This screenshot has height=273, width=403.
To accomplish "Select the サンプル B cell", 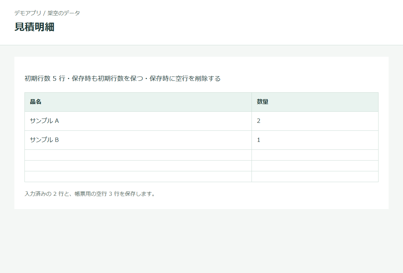I will [138, 140].
